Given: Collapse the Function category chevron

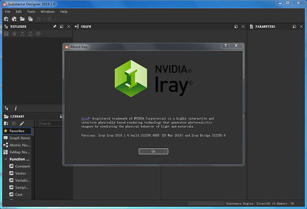Looking at the screenshot, I should 6,159.
